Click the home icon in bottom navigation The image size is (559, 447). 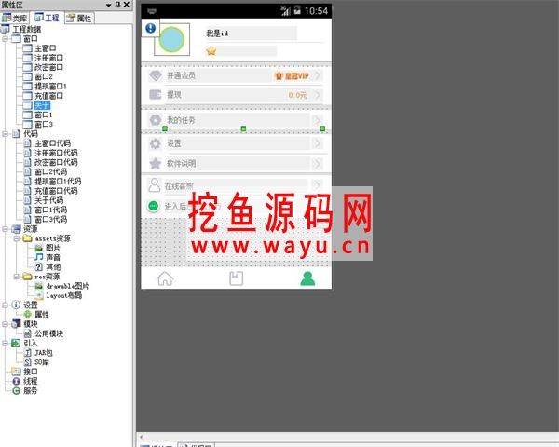pos(165,278)
